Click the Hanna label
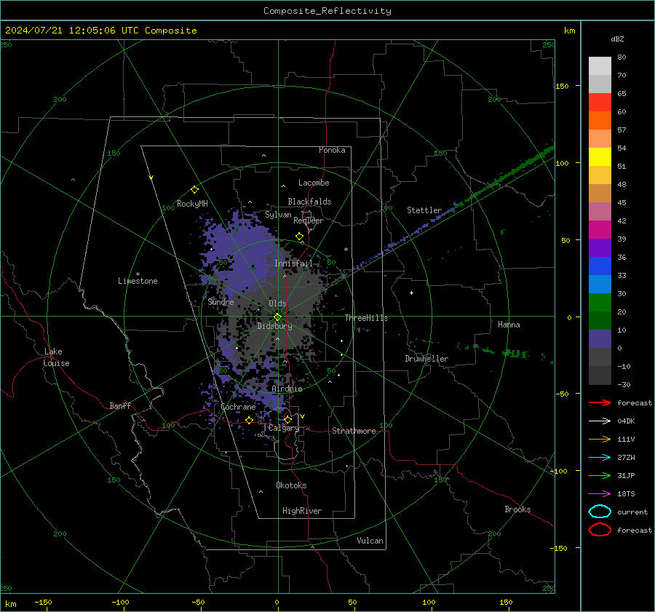The height and width of the screenshot is (612, 655). pyautogui.click(x=509, y=325)
